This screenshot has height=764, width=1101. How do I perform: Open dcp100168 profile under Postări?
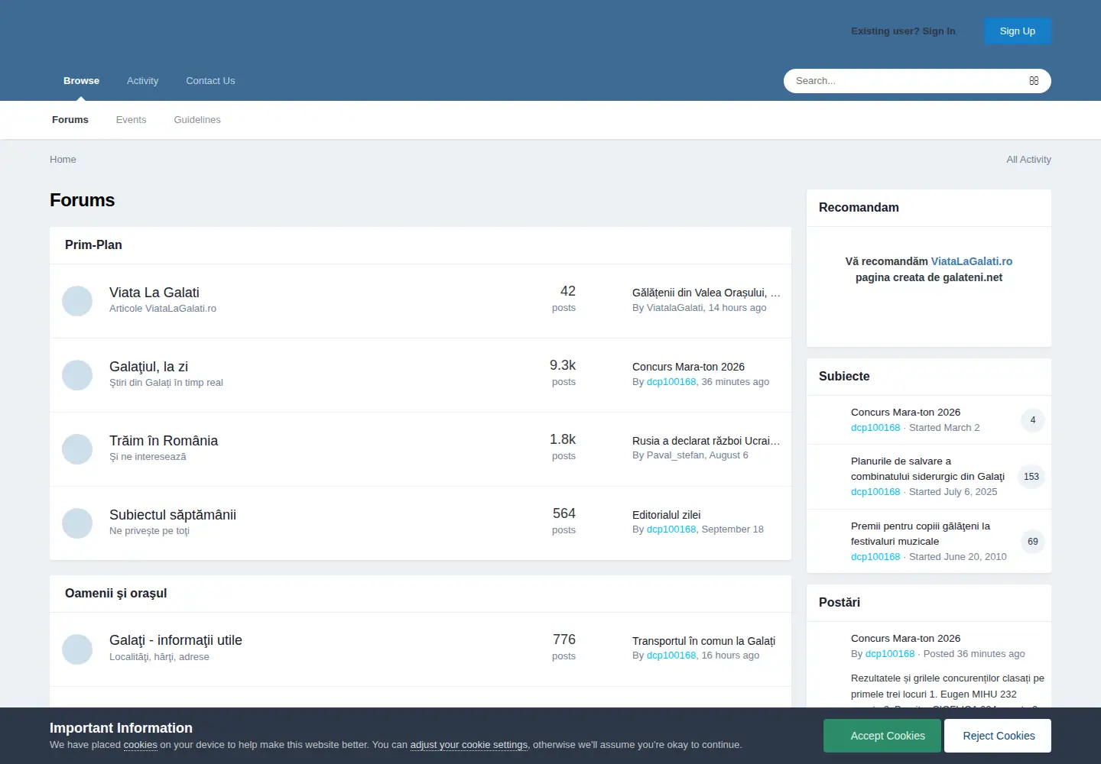point(890,654)
